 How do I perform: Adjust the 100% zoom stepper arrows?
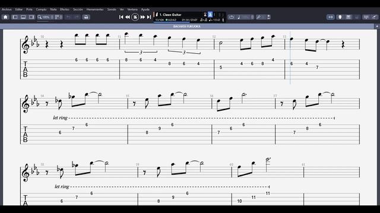tap(52, 17)
